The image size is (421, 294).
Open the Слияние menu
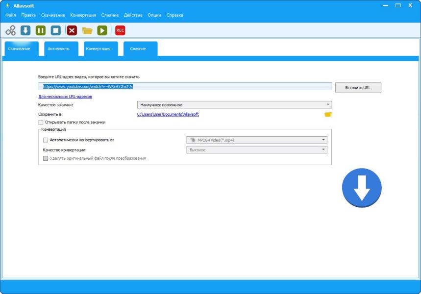click(x=110, y=15)
